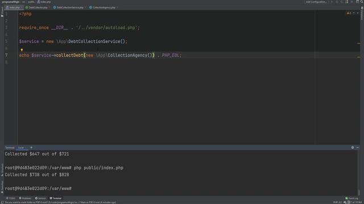
Task: Click the Search Everywhere magnifier icon
Action: coord(362,2)
